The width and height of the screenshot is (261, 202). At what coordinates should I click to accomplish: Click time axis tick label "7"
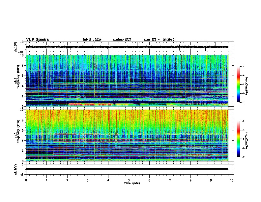[x=170, y=180]
